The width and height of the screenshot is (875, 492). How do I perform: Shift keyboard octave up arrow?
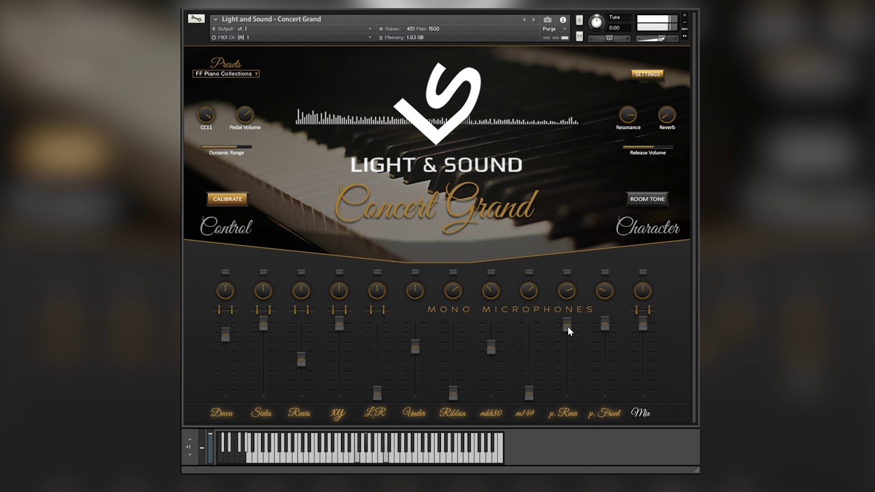point(190,440)
